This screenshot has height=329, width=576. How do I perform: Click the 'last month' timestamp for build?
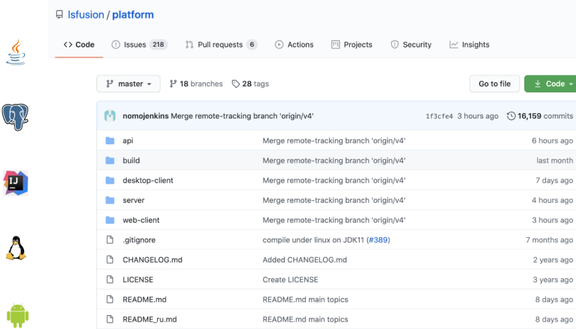(x=554, y=160)
